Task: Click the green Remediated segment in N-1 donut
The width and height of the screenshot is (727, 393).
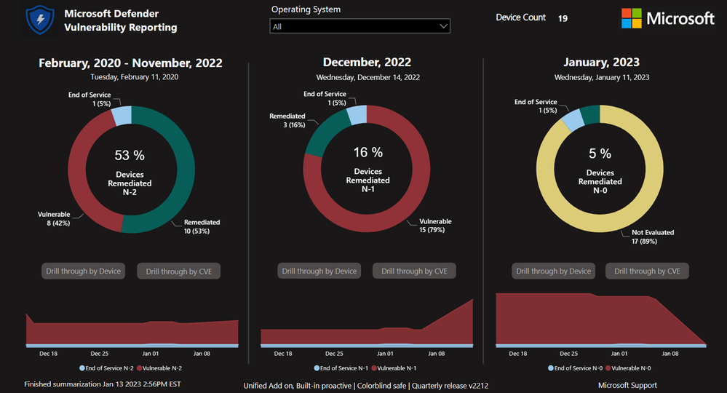Action: tap(322, 132)
